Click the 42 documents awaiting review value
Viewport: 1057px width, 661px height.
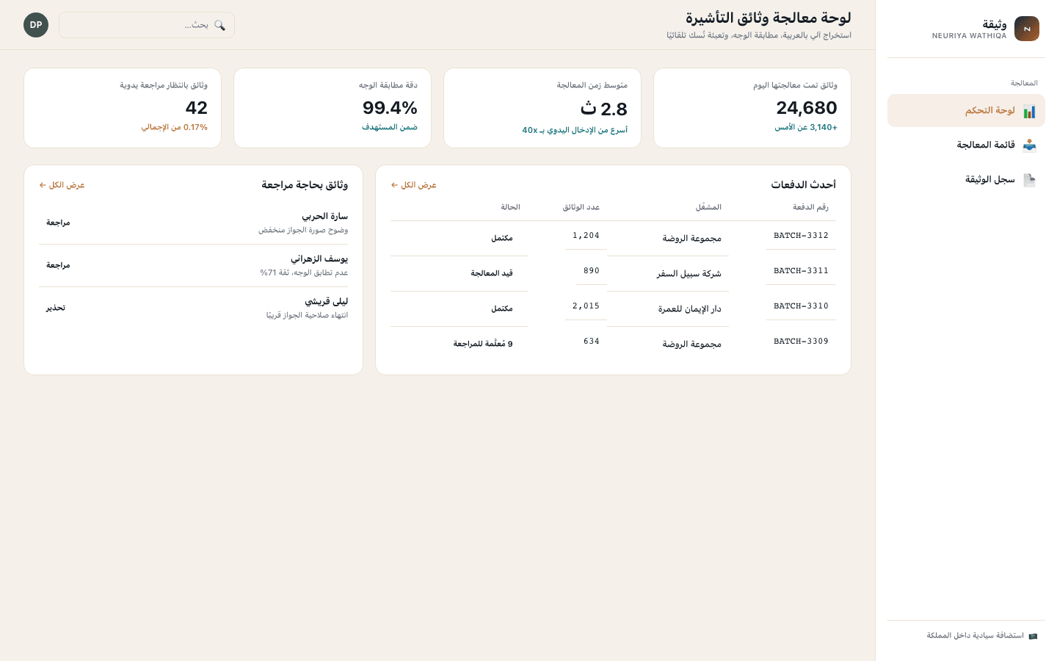coord(197,108)
